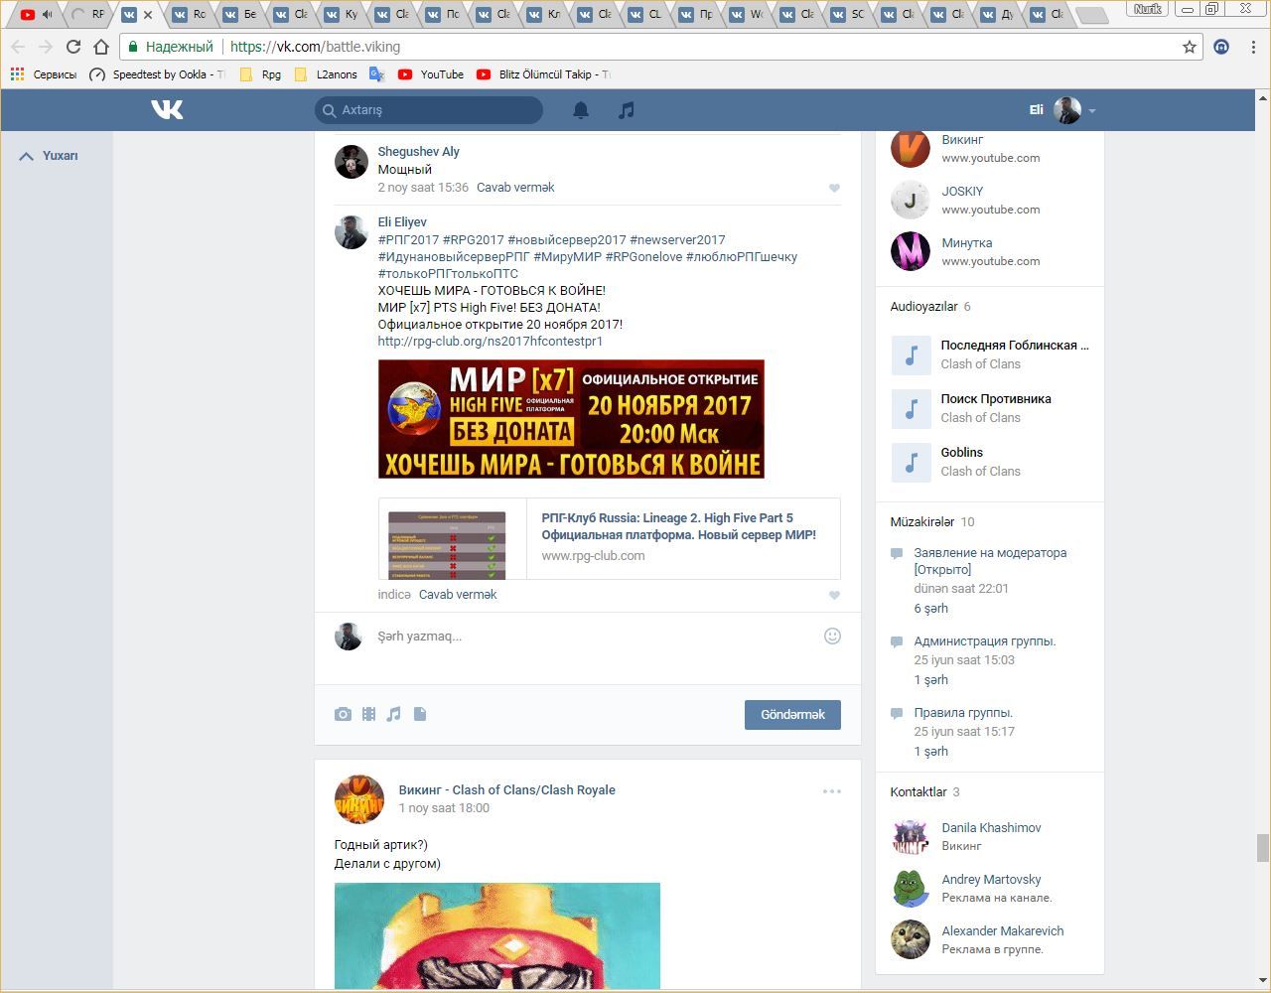Reply to Shegushev Aly's comment
Image resolution: width=1271 pixels, height=993 pixels.
point(515,188)
